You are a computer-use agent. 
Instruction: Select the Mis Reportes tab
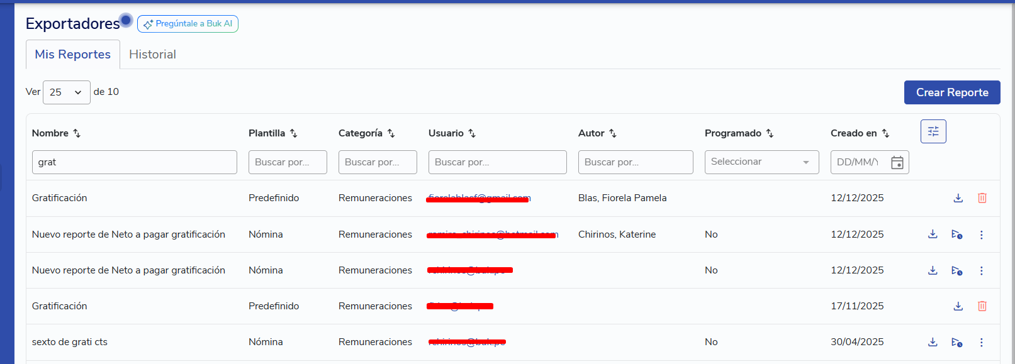coord(72,55)
